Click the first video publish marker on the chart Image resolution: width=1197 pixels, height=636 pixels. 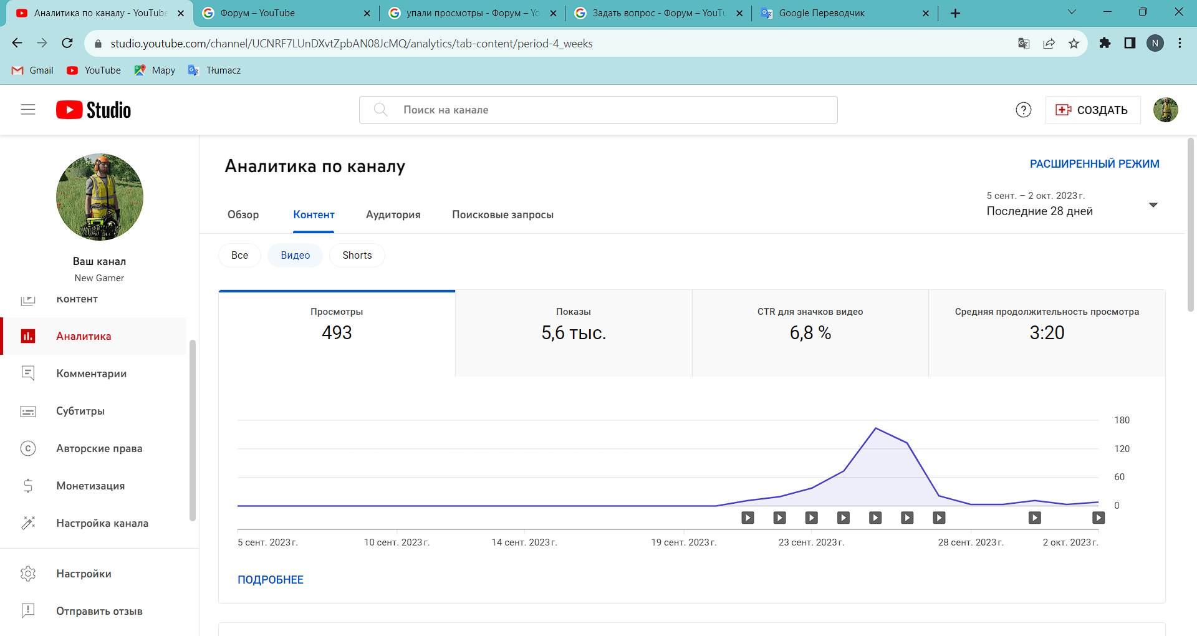tap(748, 518)
